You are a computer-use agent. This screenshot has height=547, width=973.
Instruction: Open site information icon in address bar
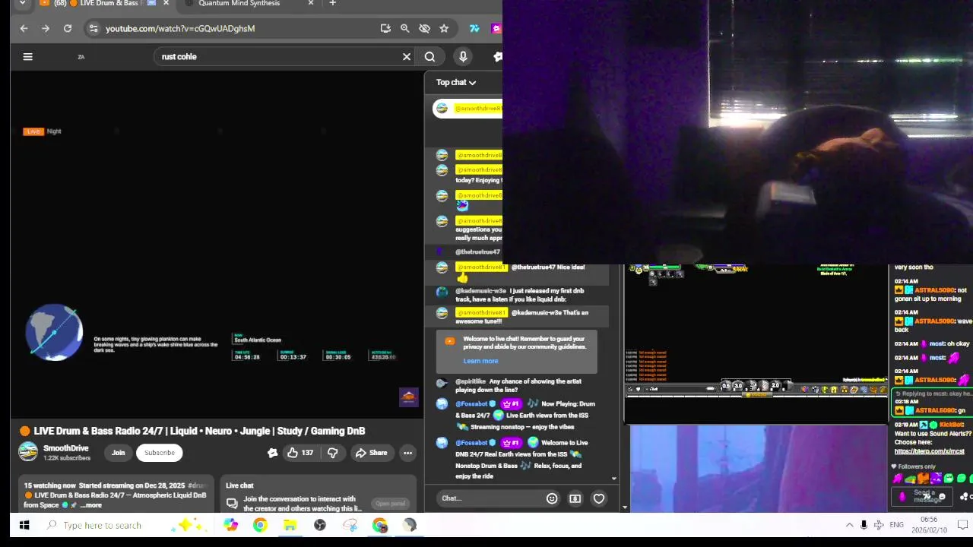pos(93,28)
